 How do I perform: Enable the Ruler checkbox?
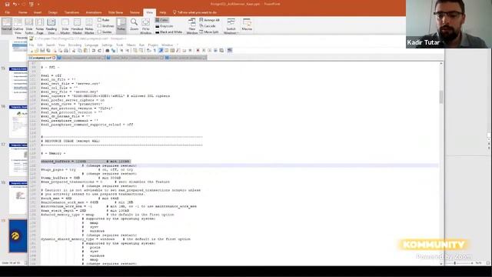(104, 20)
